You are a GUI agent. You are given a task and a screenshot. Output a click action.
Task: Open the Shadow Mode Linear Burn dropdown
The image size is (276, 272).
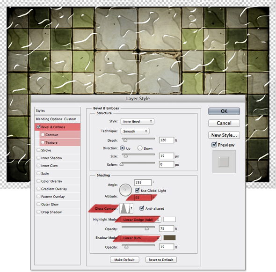141,238
